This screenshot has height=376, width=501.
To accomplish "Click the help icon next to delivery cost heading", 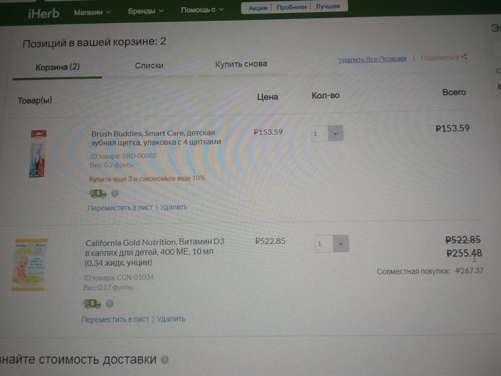I will click(165, 360).
